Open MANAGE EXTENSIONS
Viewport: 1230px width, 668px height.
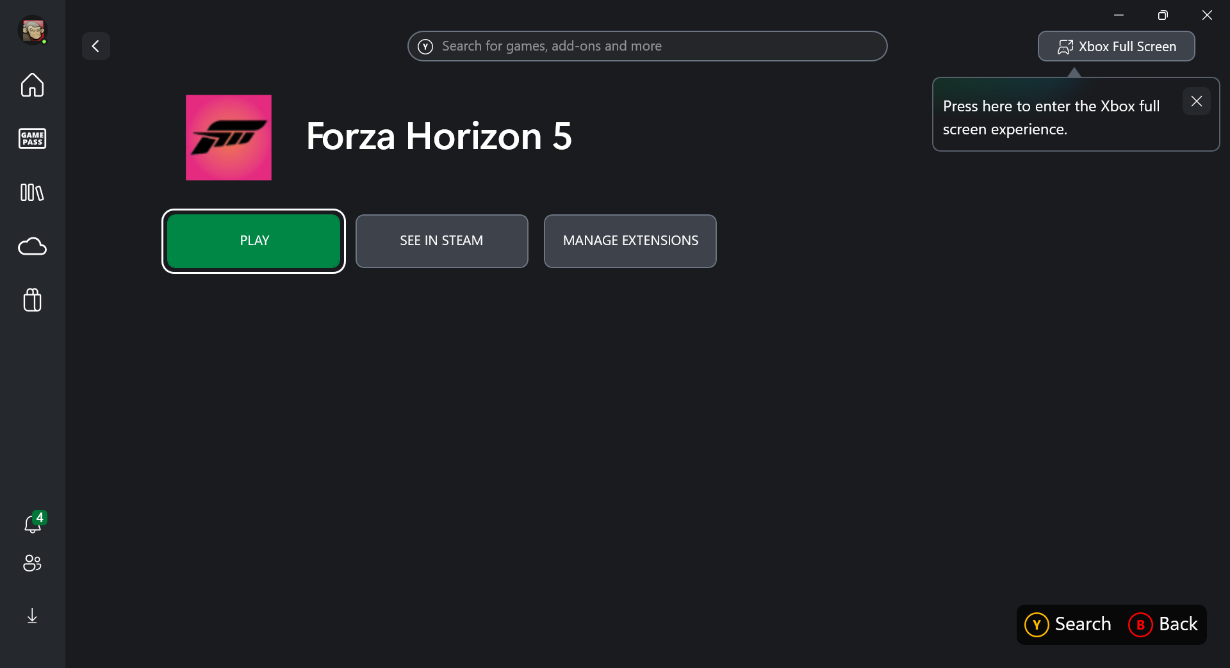(x=630, y=241)
